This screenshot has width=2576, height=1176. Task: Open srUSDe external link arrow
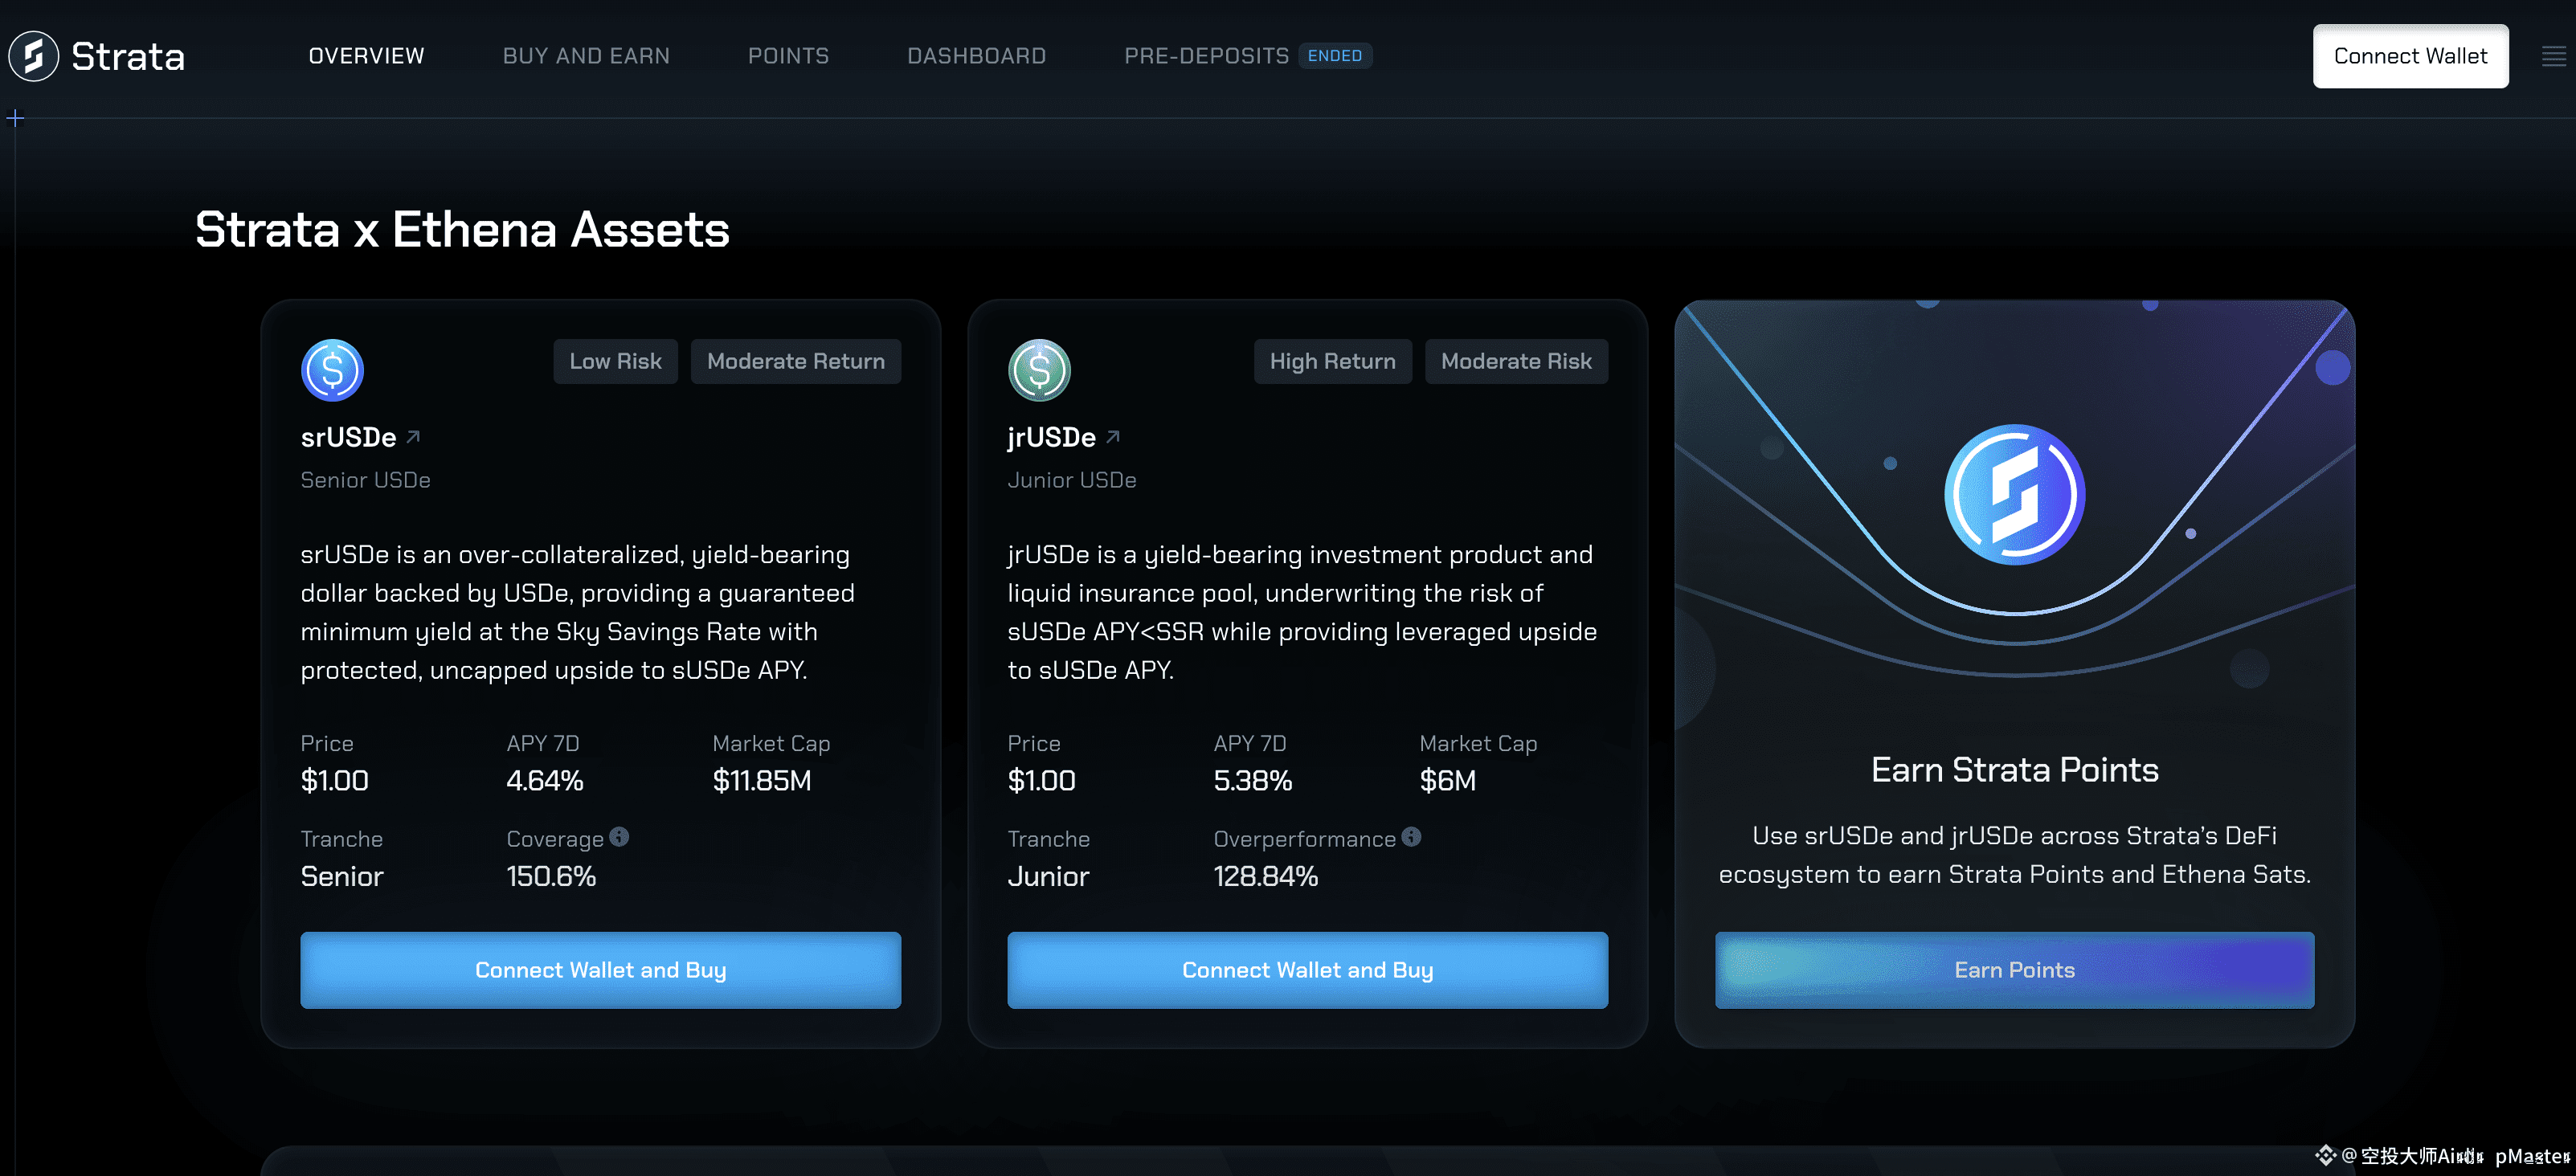414,437
